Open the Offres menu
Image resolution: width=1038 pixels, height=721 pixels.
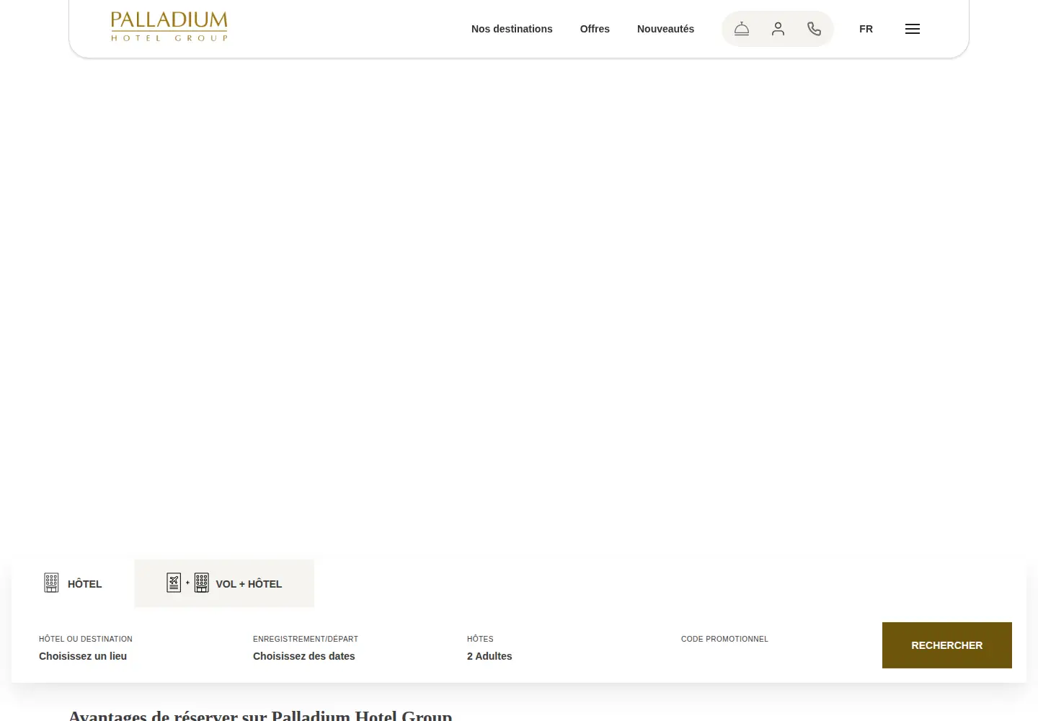595,29
